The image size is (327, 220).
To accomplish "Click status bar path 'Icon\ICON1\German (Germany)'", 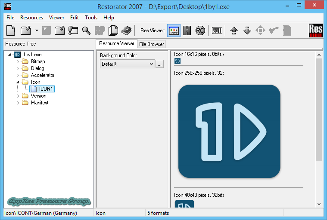I will [40, 213].
